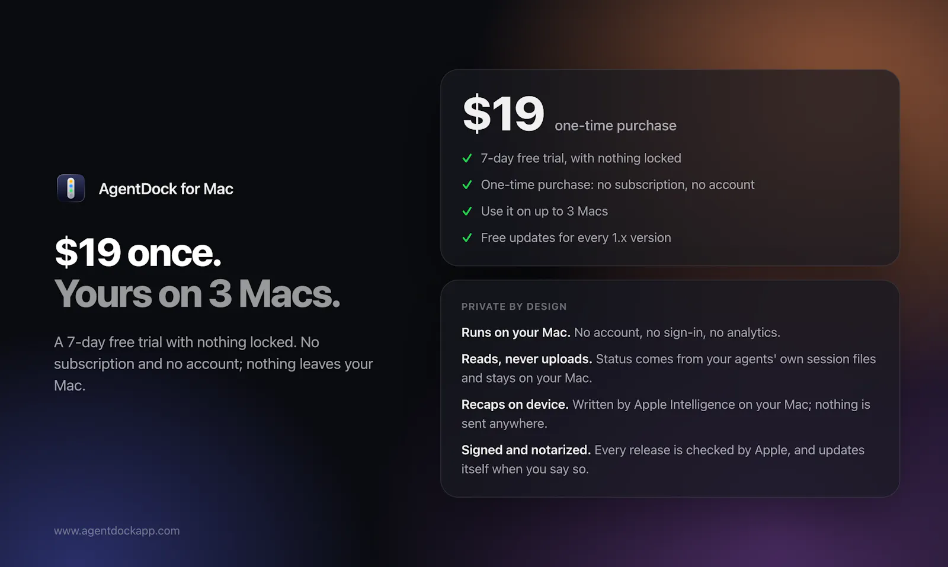Image resolution: width=948 pixels, height=567 pixels.
Task: Click the AgentDock for Mac title
Action: 166,189
